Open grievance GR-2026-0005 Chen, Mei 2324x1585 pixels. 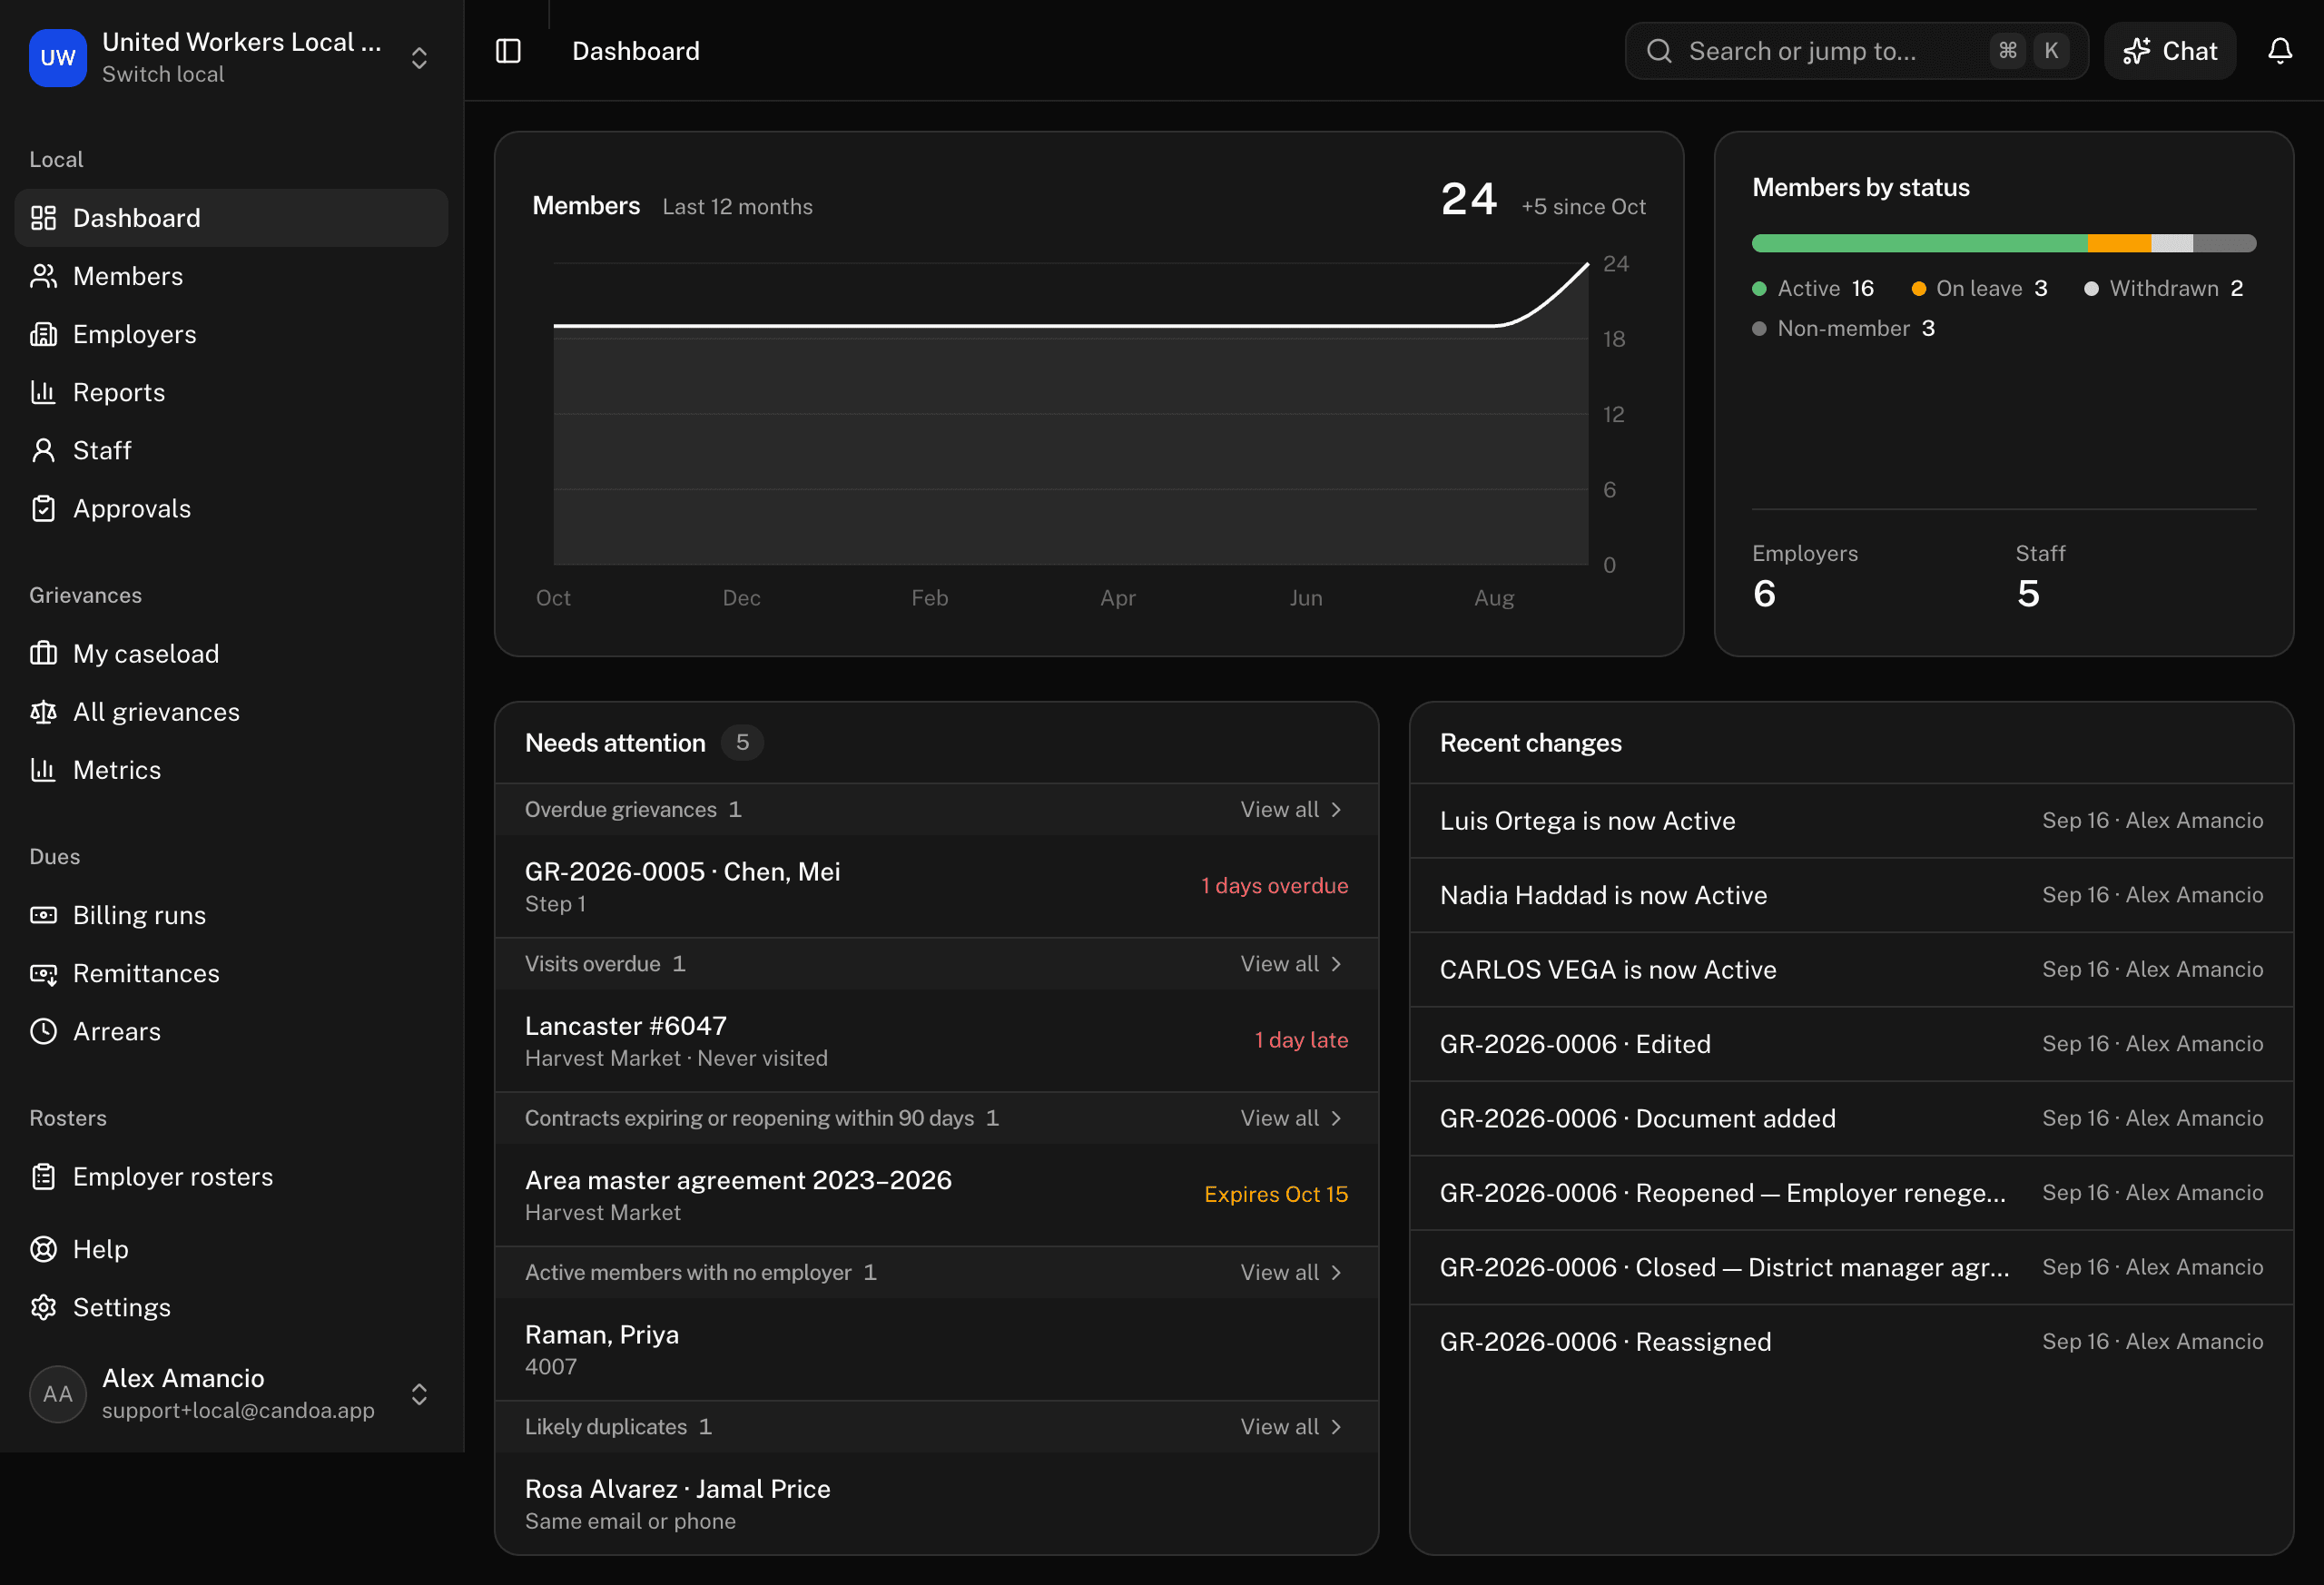tap(936, 886)
